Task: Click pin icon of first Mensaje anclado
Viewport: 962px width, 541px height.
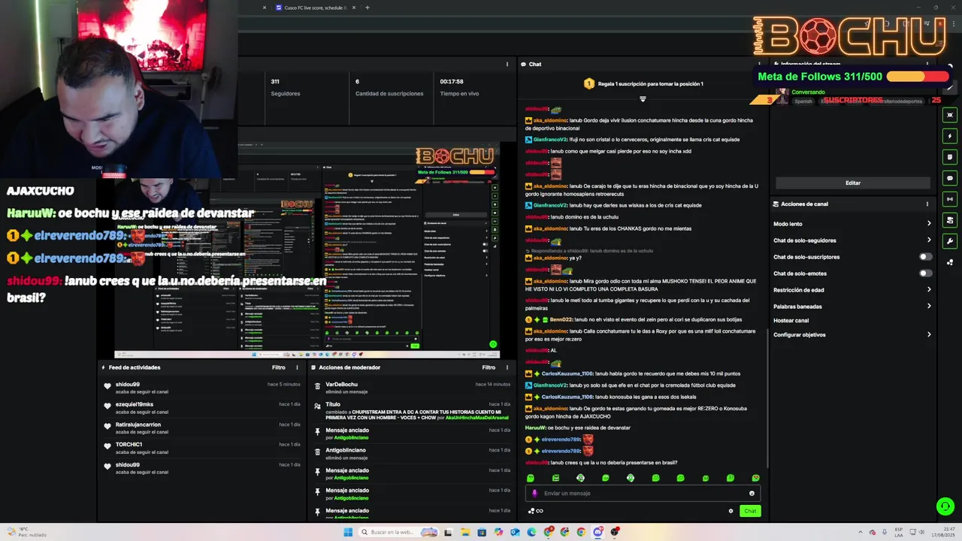Action: [318, 431]
